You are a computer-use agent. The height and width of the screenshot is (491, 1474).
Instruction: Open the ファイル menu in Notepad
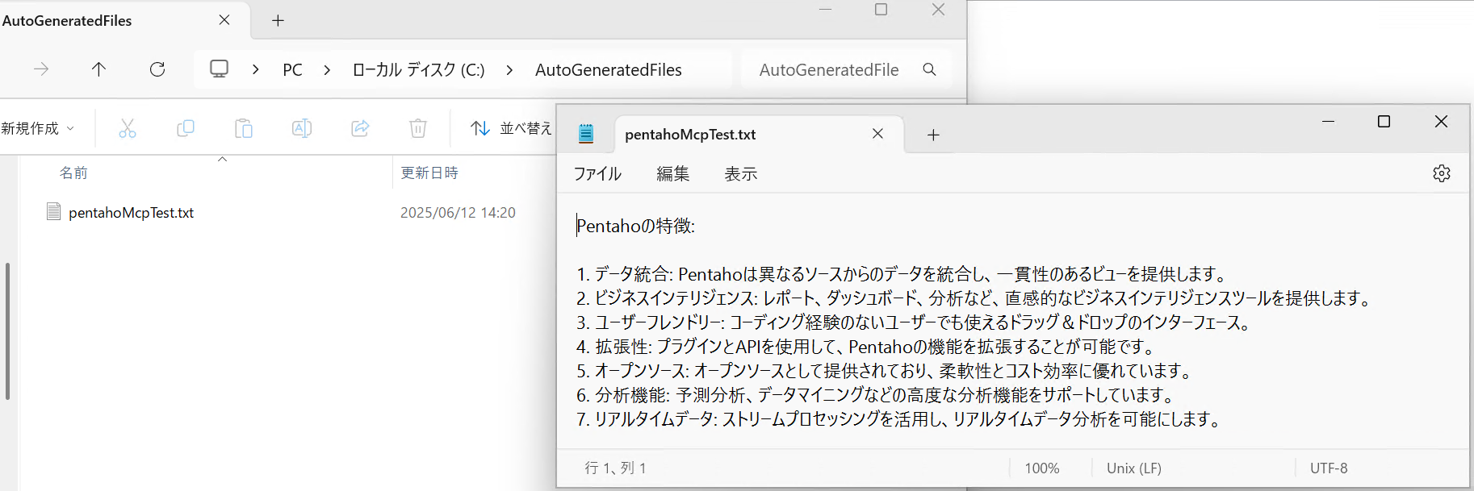(597, 174)
